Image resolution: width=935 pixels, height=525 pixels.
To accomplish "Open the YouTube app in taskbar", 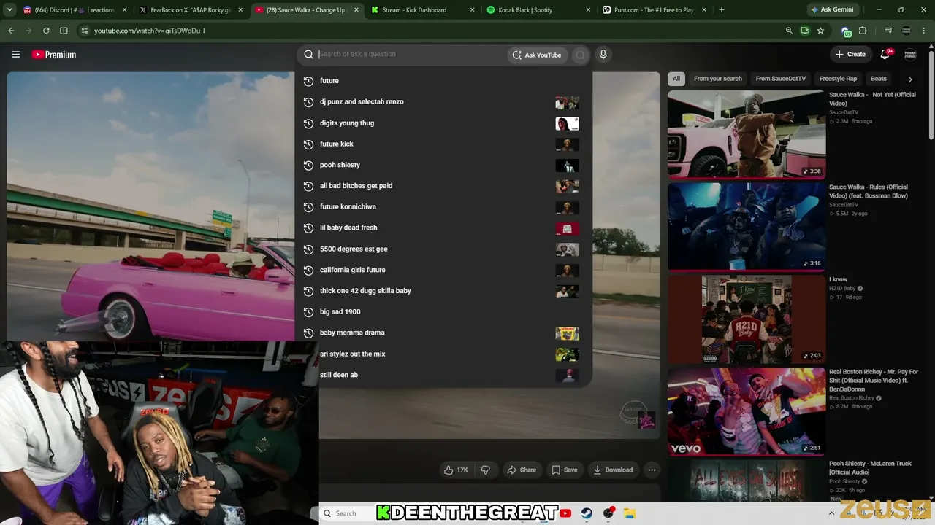I will (565, 513).
